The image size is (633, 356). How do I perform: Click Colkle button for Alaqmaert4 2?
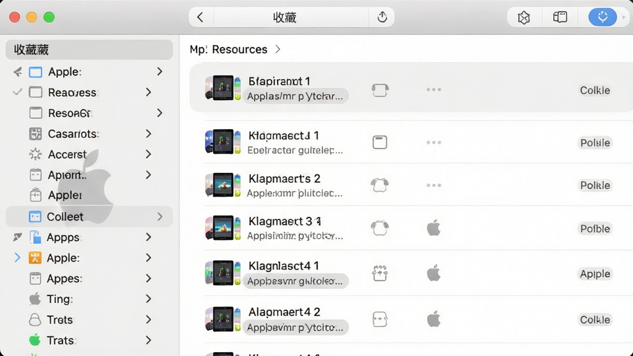pyautogui.click(x=595, y=320)
